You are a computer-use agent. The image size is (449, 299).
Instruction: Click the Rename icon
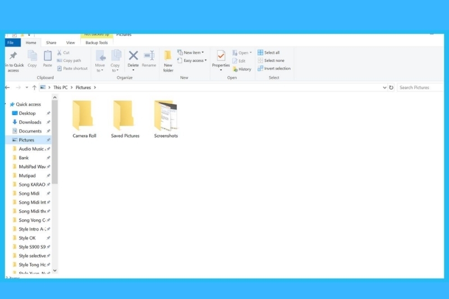coord(149,59)
